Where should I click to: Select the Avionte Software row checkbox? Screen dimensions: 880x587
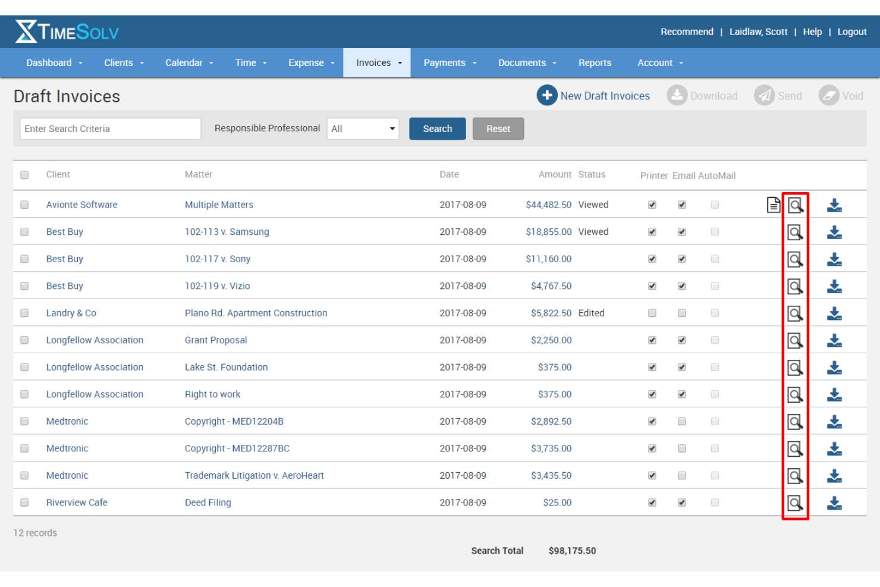(x=24, y=205)
